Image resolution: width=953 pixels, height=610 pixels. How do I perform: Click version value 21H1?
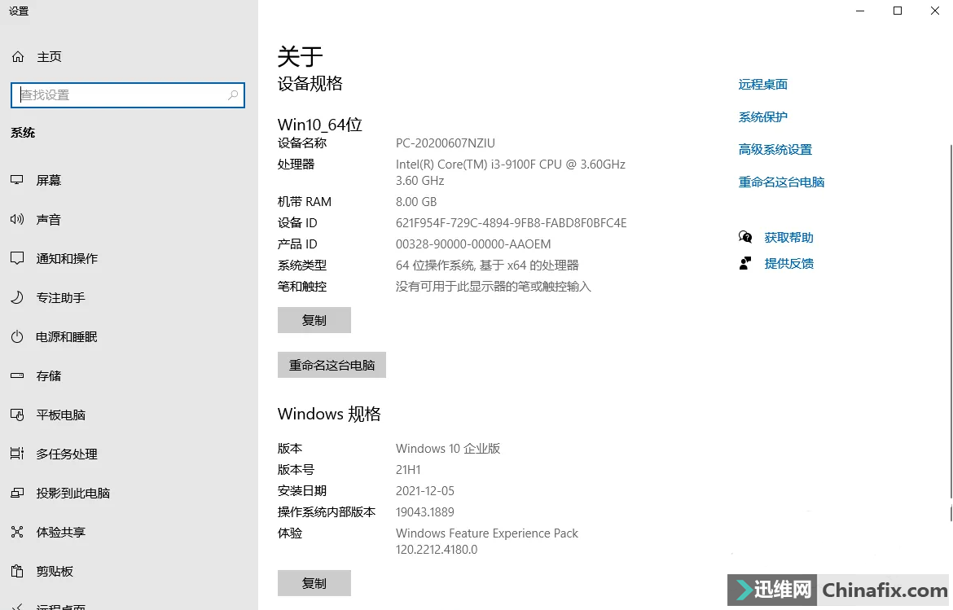(x=408, y=469)
